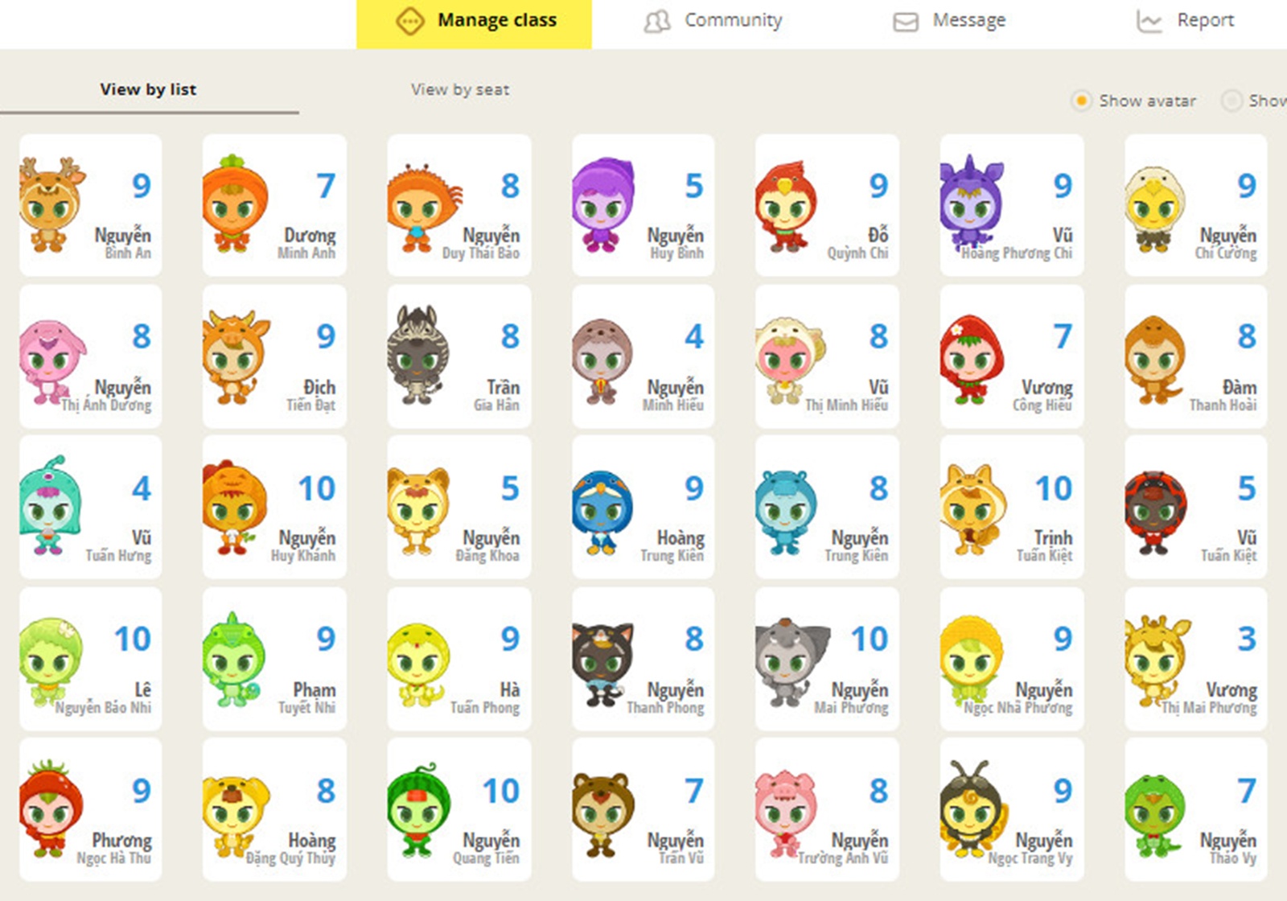
Task: Click score 10 on Trịnh Tuấn Kiệt card
Action: coord(1053,488)
